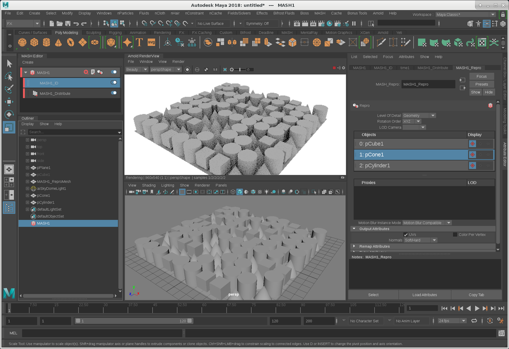Toggle the MASH1 network enable switch
The width and height of the screenshot is (509, 349).
(x=114, y=72)
